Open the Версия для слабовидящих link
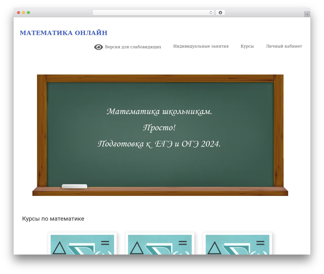Image resolution: width=324 pixels, height=274 pixels. (133, 47)
